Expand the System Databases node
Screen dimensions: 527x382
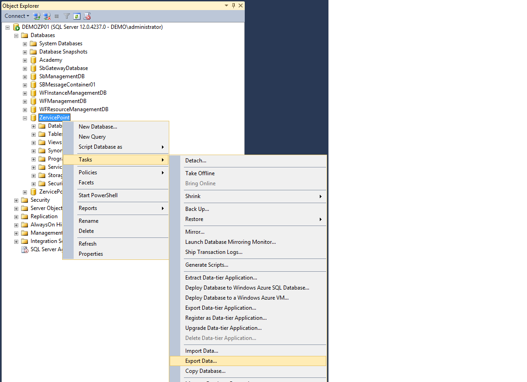coord(24,43)
